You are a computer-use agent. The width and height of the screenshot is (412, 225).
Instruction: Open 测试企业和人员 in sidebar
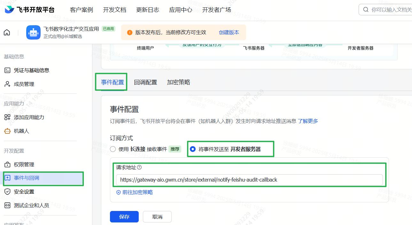[31, 205]
